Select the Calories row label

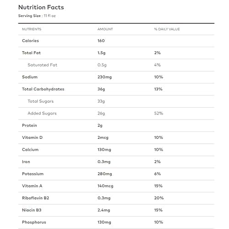[30, 41]
